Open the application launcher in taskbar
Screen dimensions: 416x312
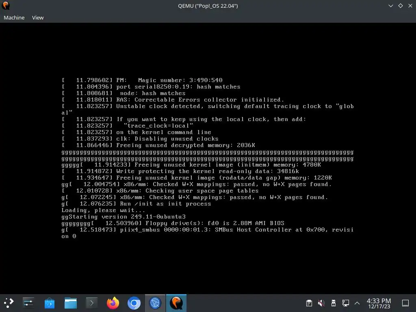click(x=9, y=303)
